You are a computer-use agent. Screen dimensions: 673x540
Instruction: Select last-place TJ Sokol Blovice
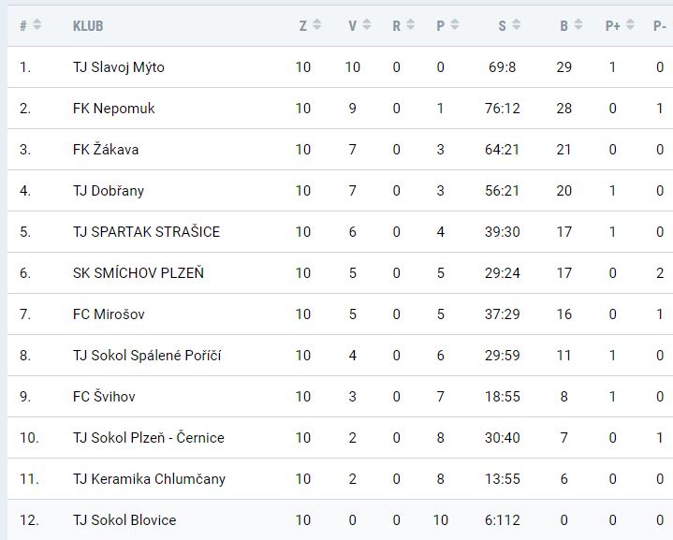point(124,520)
